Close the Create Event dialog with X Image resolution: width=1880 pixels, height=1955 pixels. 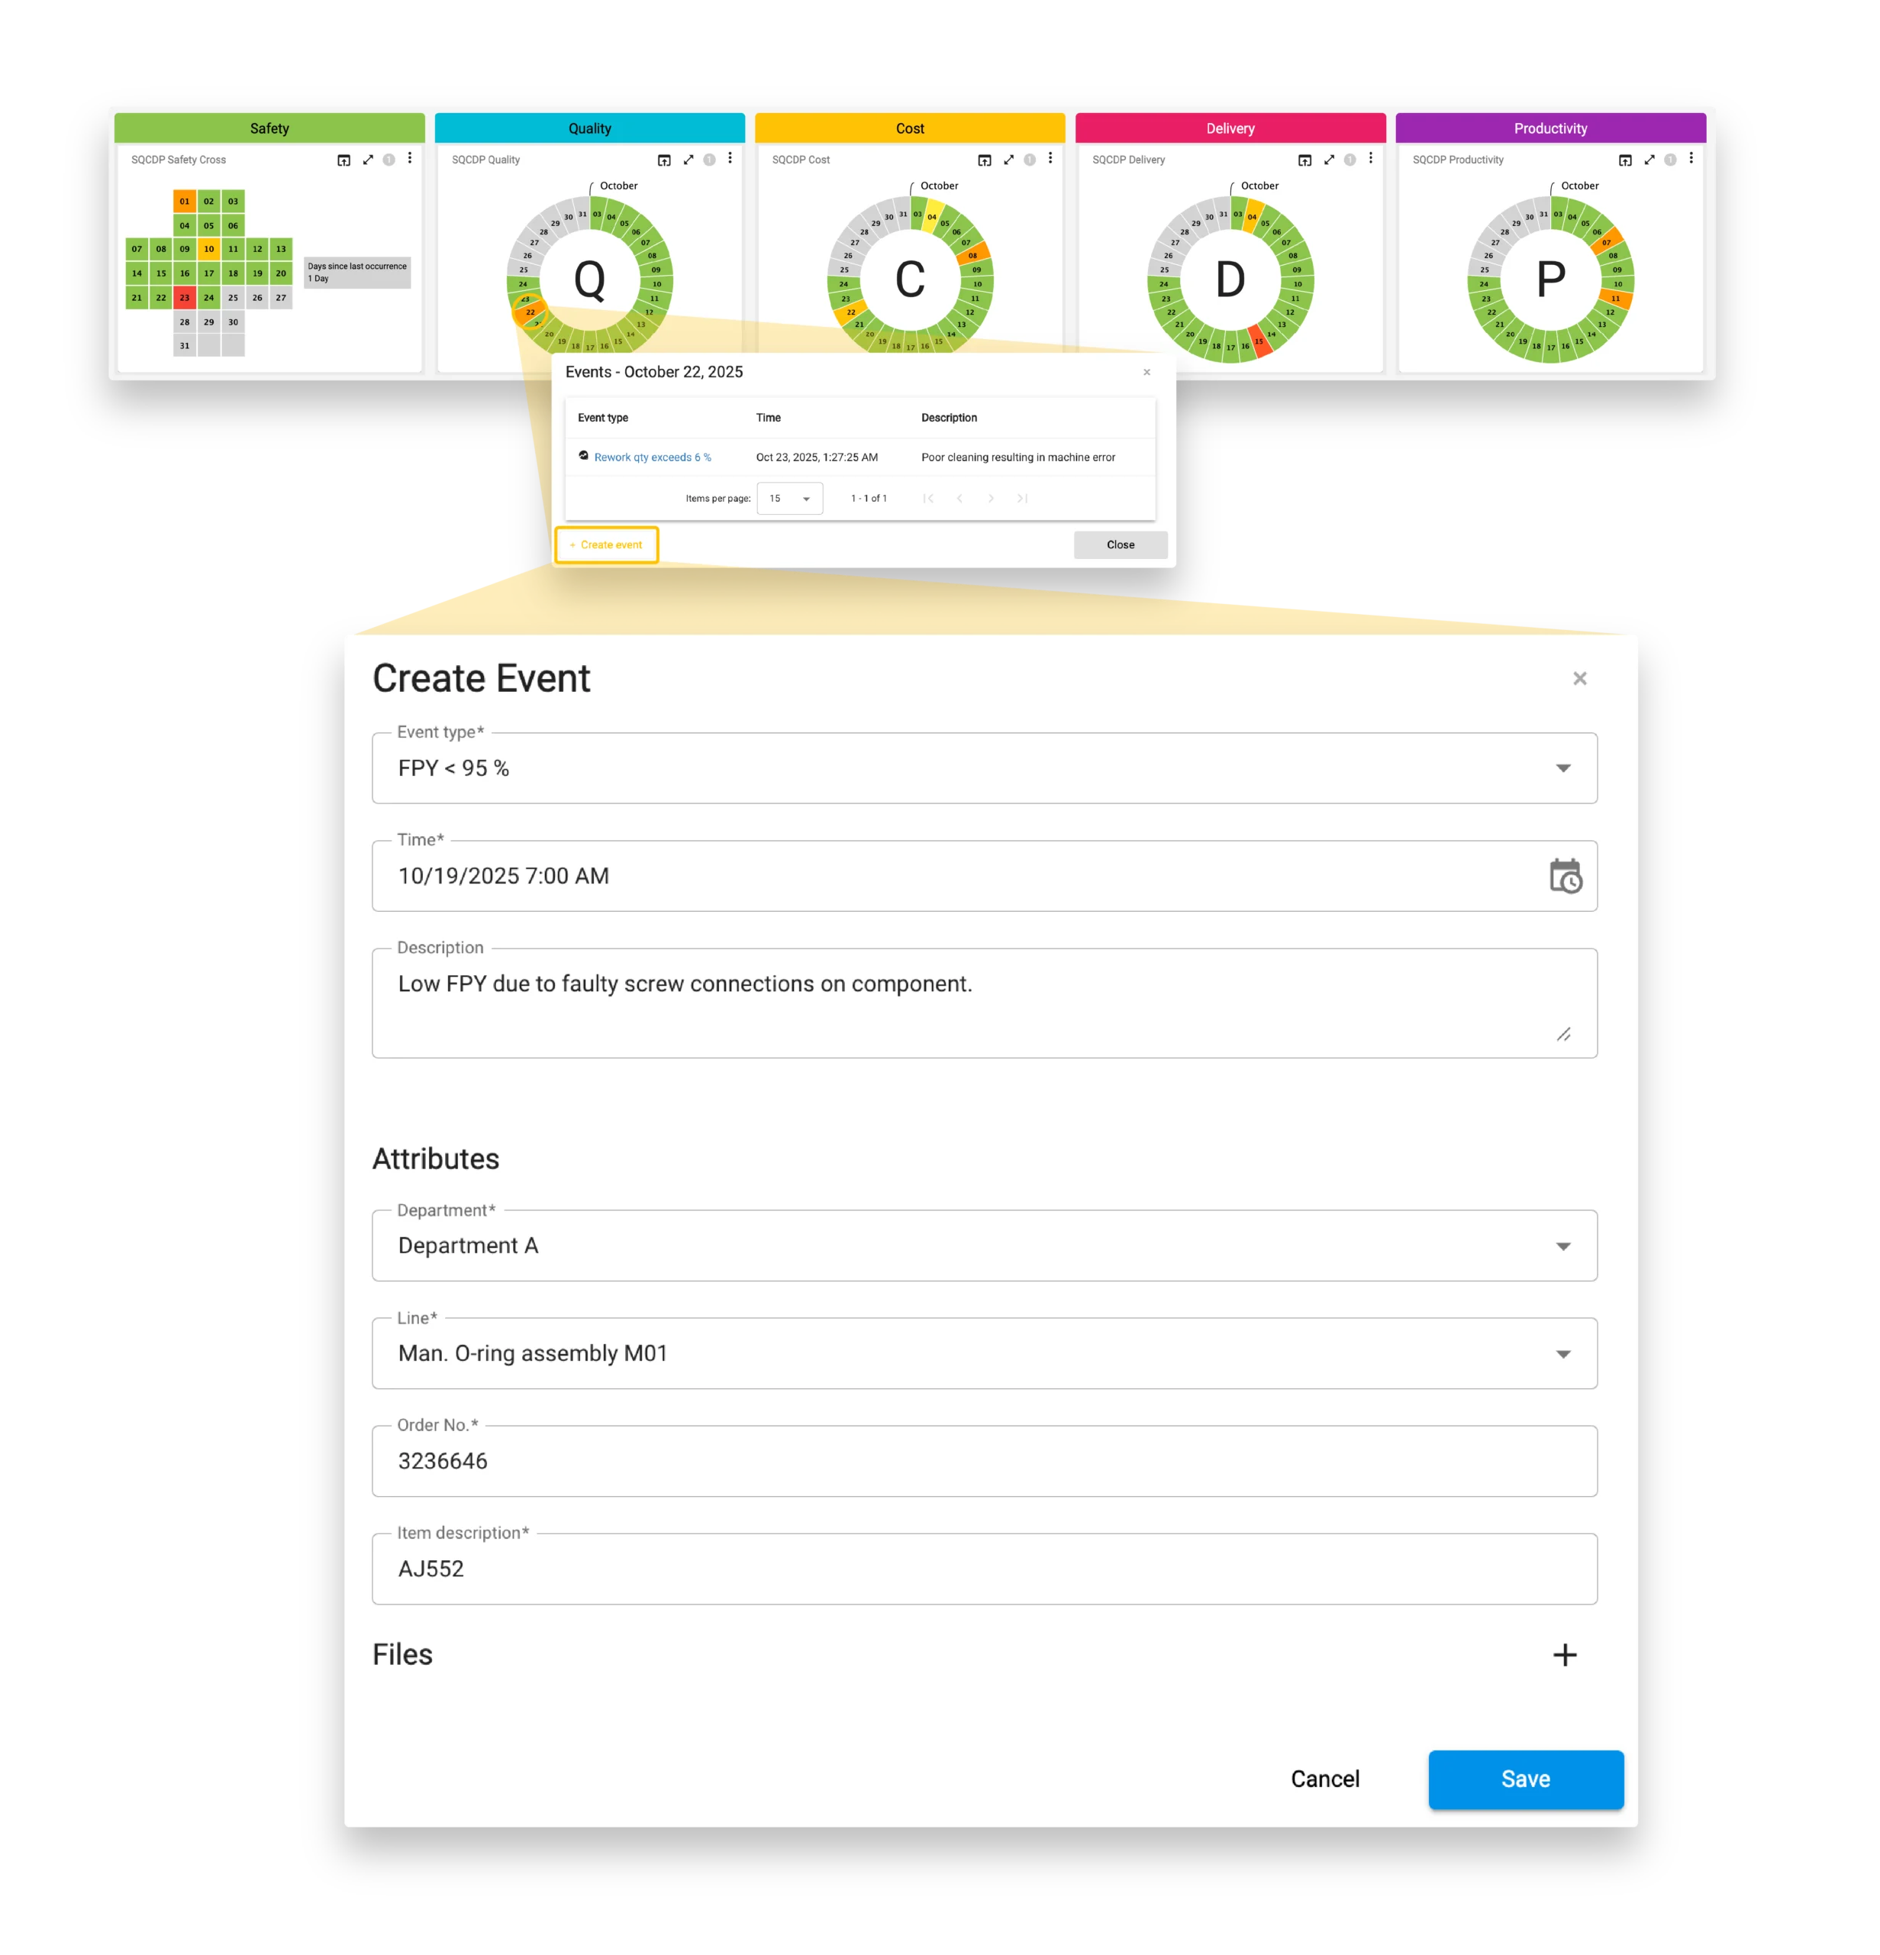[x=1579, y=678]
